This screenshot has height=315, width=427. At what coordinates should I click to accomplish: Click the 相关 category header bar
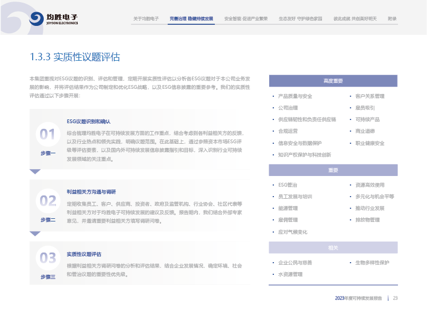click(333, 247)
